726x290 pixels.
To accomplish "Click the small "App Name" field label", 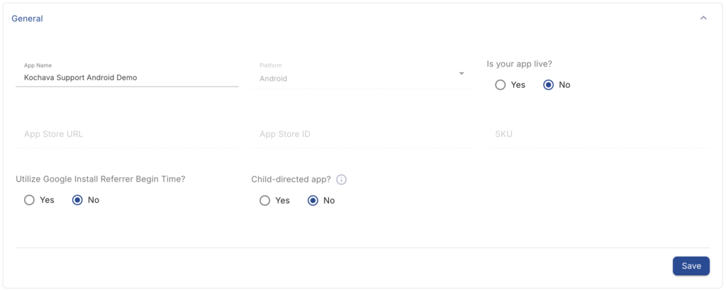I will coord(38,65).
